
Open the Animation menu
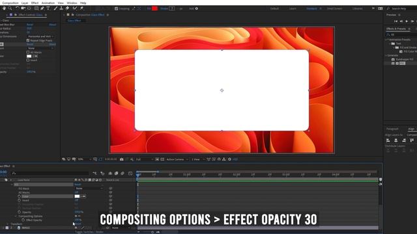pyautogui.click(x=48, y=3)
